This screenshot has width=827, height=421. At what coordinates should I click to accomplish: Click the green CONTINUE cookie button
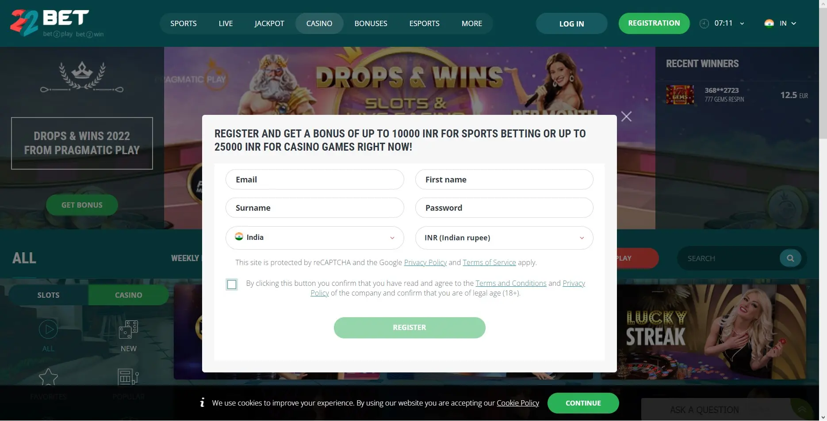click(583, 403)
